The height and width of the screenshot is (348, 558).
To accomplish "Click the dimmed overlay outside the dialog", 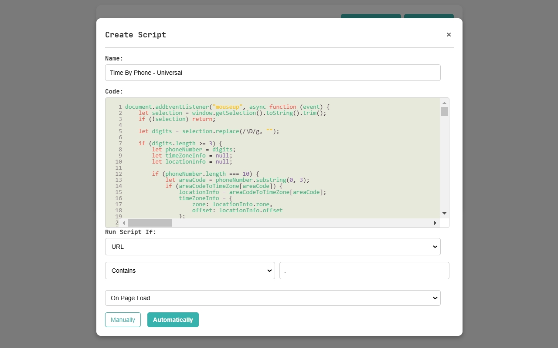I will (48, 174).
